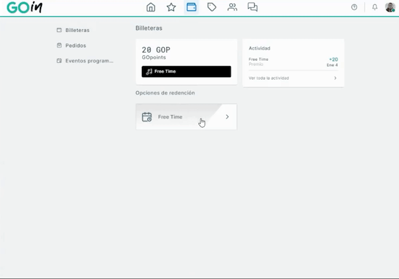Open the user profile avatar

pyautogui.click(x=390, y=7)
